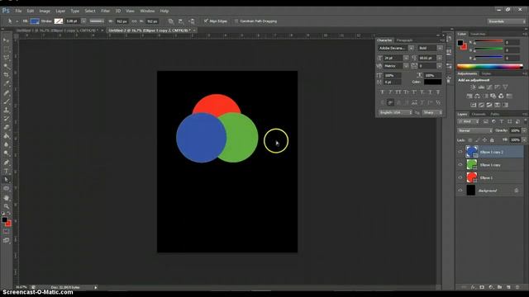Screen dimensions: 529x297
Task: Open the Bold font style dropdown
Action: click(x=440, y=48)
